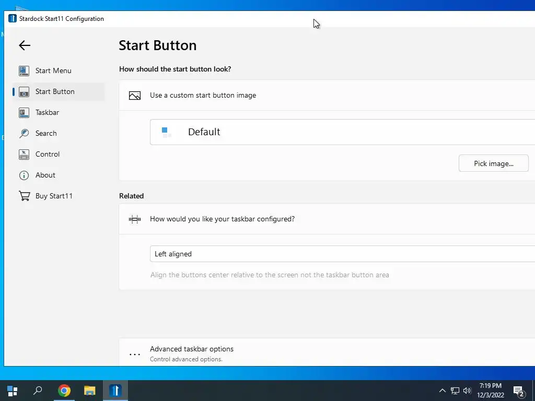Click the 'Related' heading
Screen dimensions: 535x401
(x=131, y=196)
